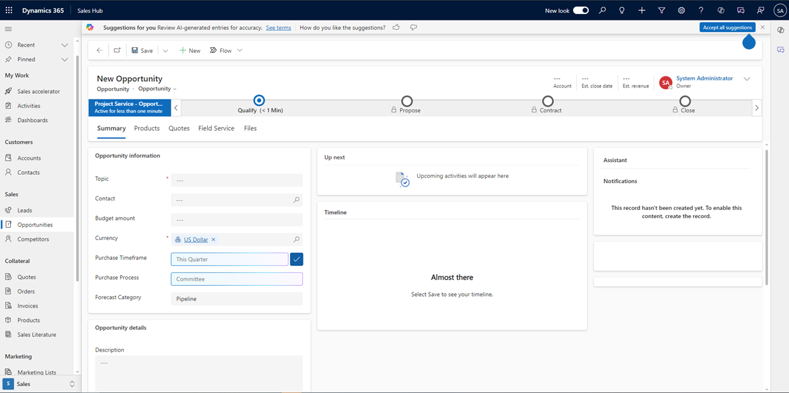The image size is (789, 393).
Task: Click Accept all suggestions button
Action: [x=728, y=27]
